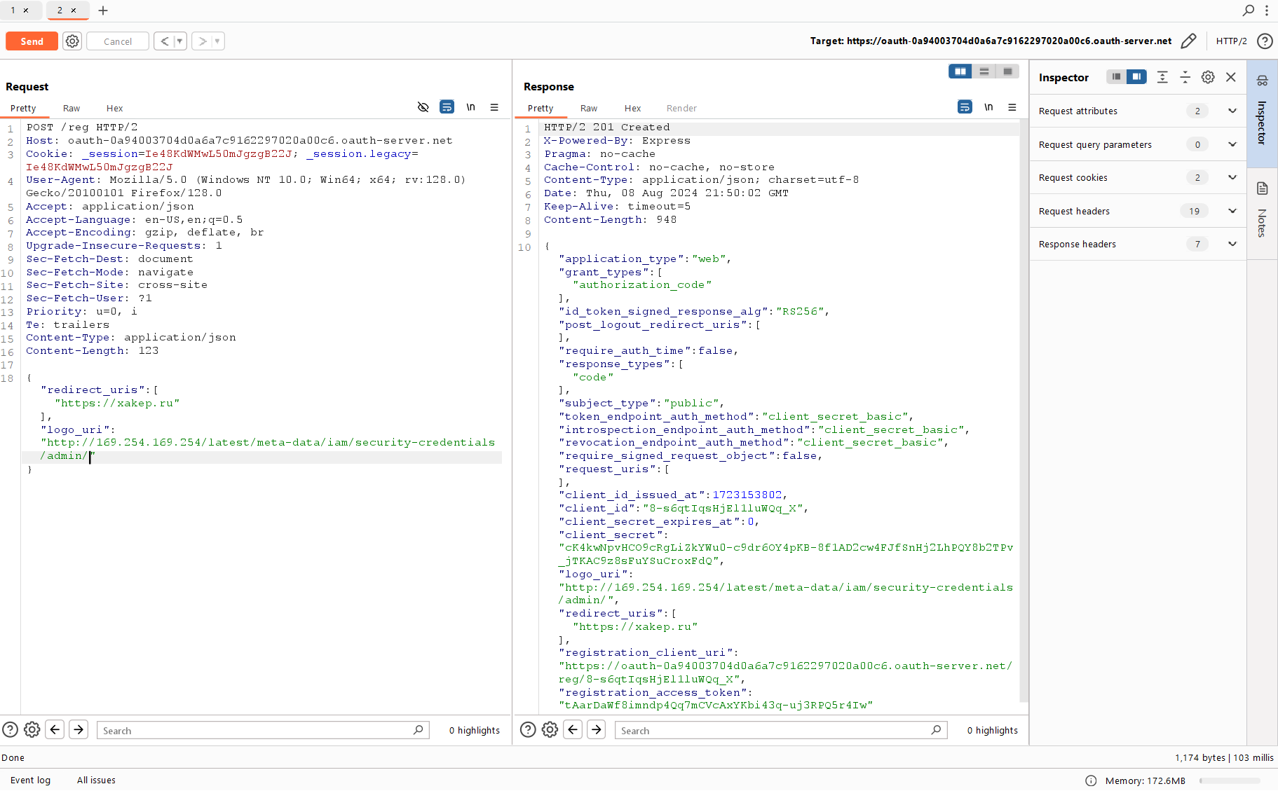
Task: Open Response search settings gear
Action: pyautogui.click(x=550, y=730)
